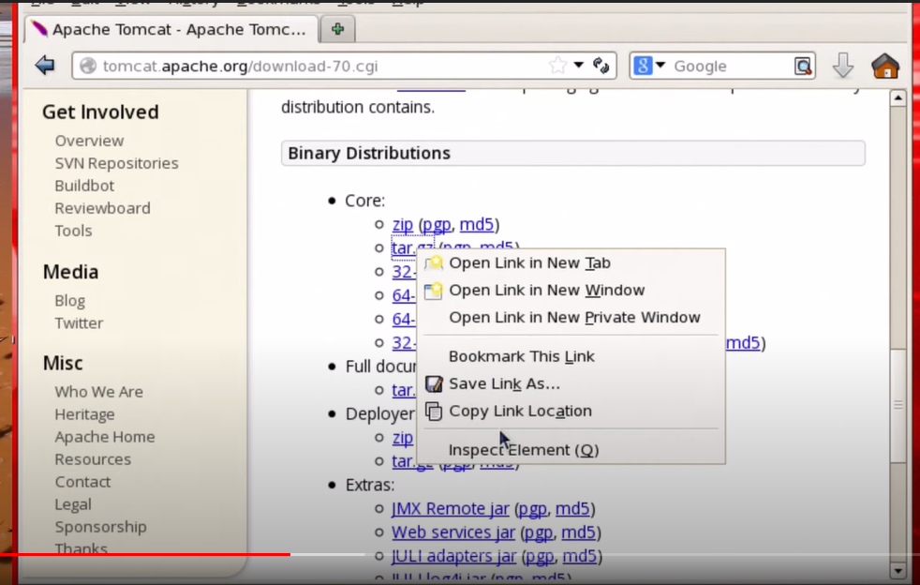Screen dimensions: 920x585
Task: Open the URL history dropdown arrow
Action: coord(579,66)
